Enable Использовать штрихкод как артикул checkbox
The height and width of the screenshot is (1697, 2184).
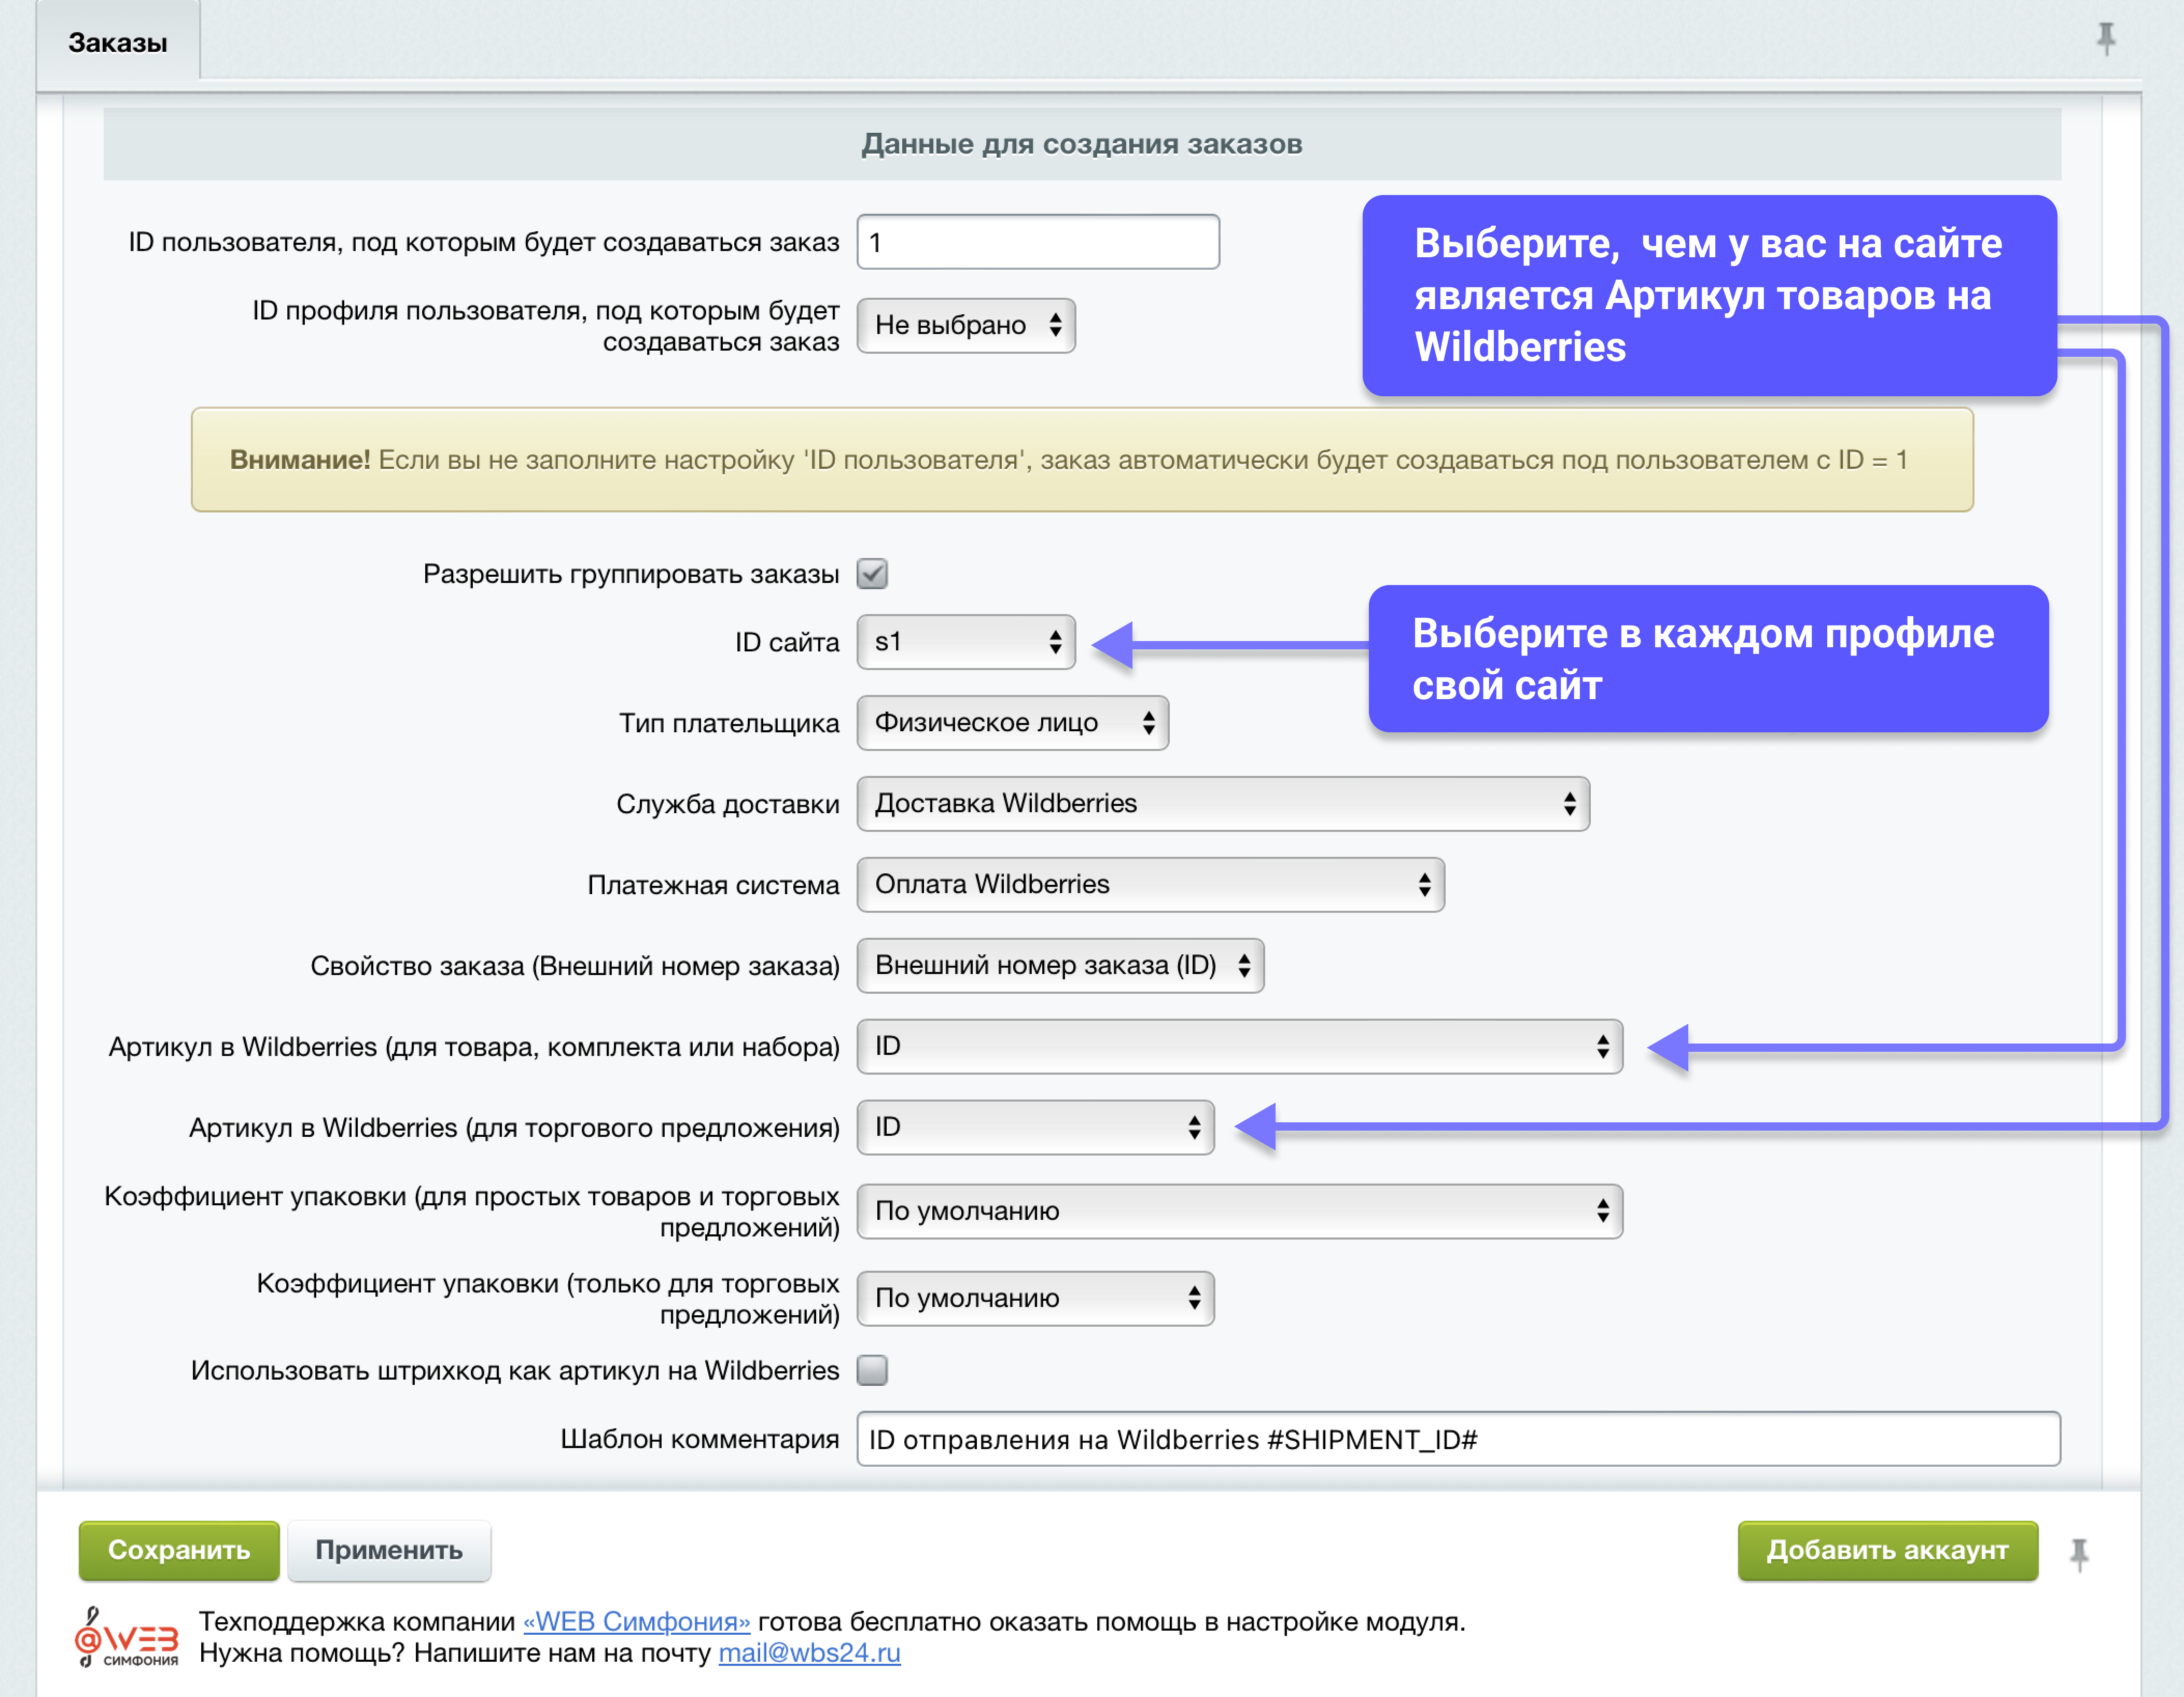click(x=872, y=1370)
